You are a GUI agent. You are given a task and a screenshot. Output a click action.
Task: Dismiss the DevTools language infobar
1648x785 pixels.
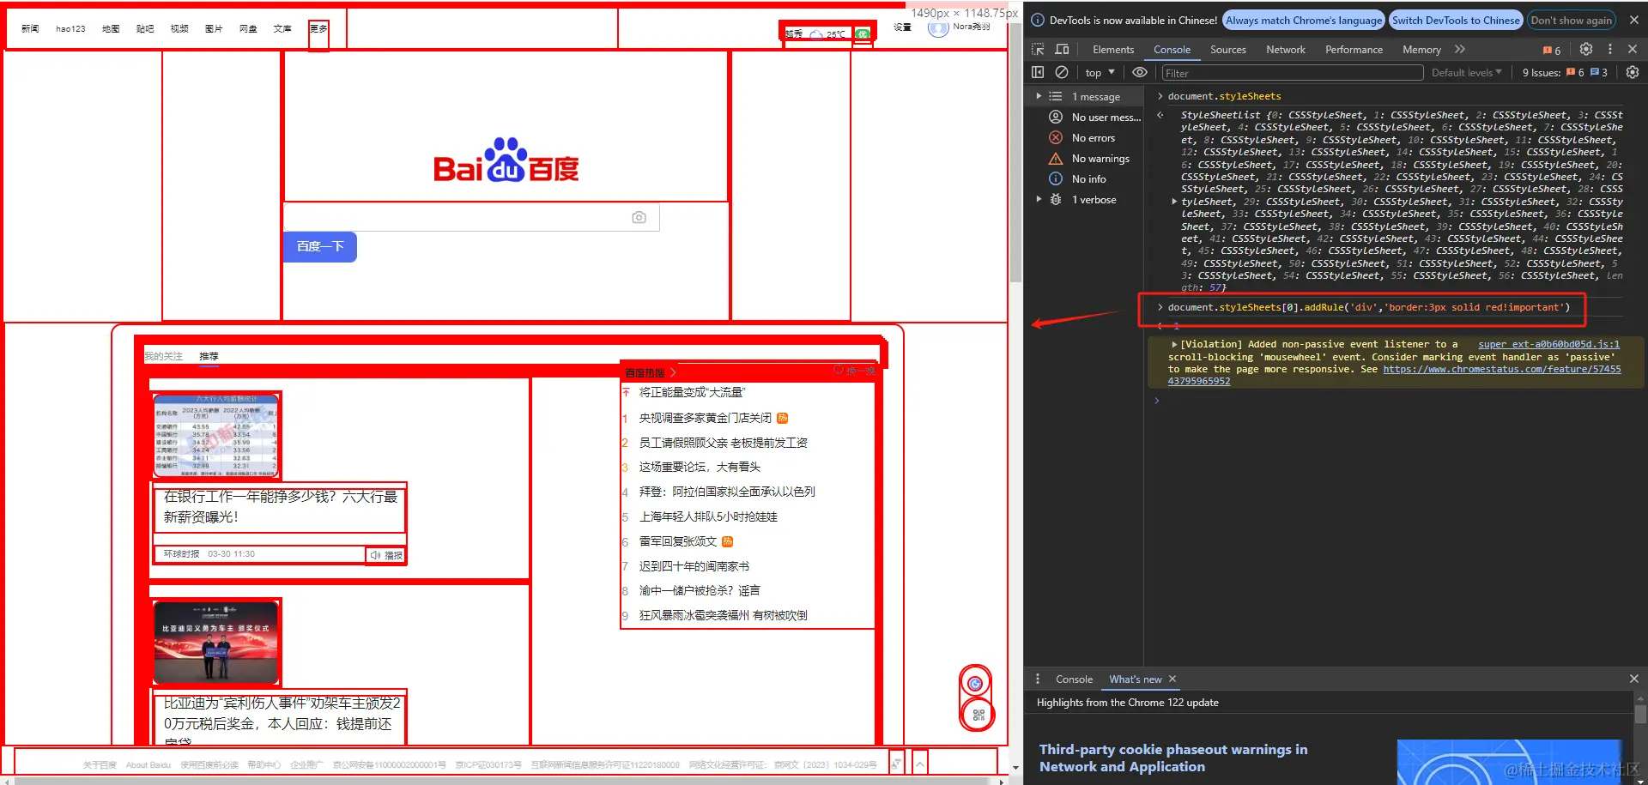(1634, 20)
